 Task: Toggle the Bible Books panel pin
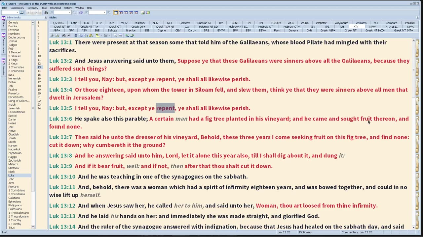[x=46, y=17]
